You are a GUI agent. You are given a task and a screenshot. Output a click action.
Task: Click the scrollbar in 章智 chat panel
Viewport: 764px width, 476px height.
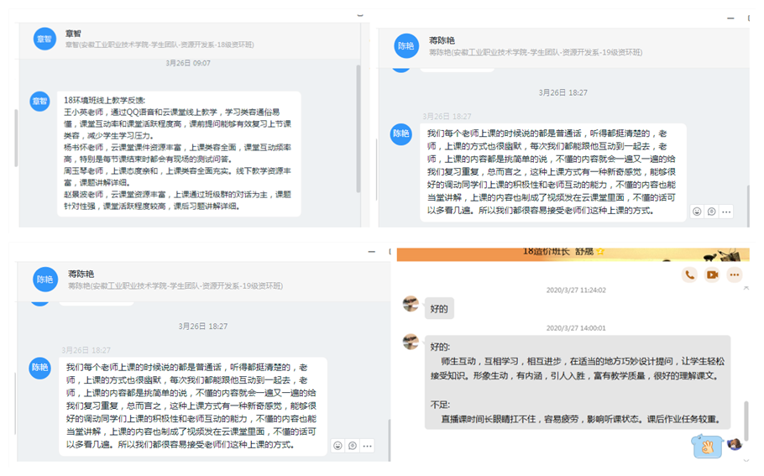click(359, 126)
